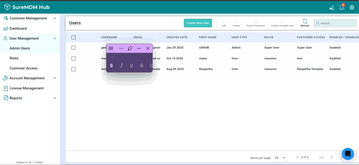Click inside the sticky note text area
This screenshot has width=359, height=165.
click(x=129, y=57)
